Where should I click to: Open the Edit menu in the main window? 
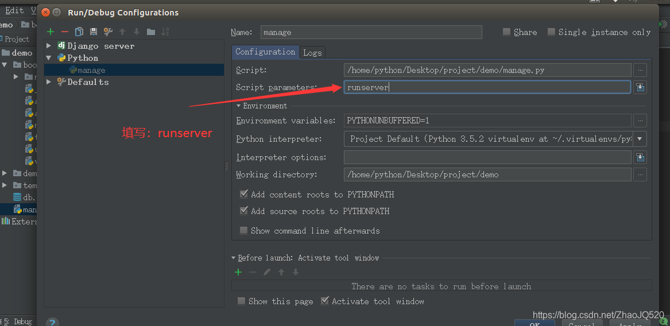[x=14, y=10]
